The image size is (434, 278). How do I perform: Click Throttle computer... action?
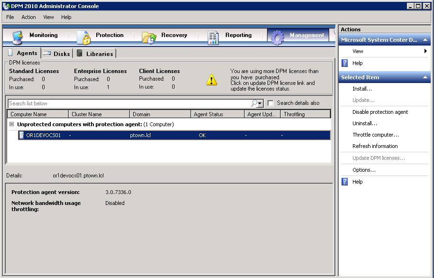376,135
